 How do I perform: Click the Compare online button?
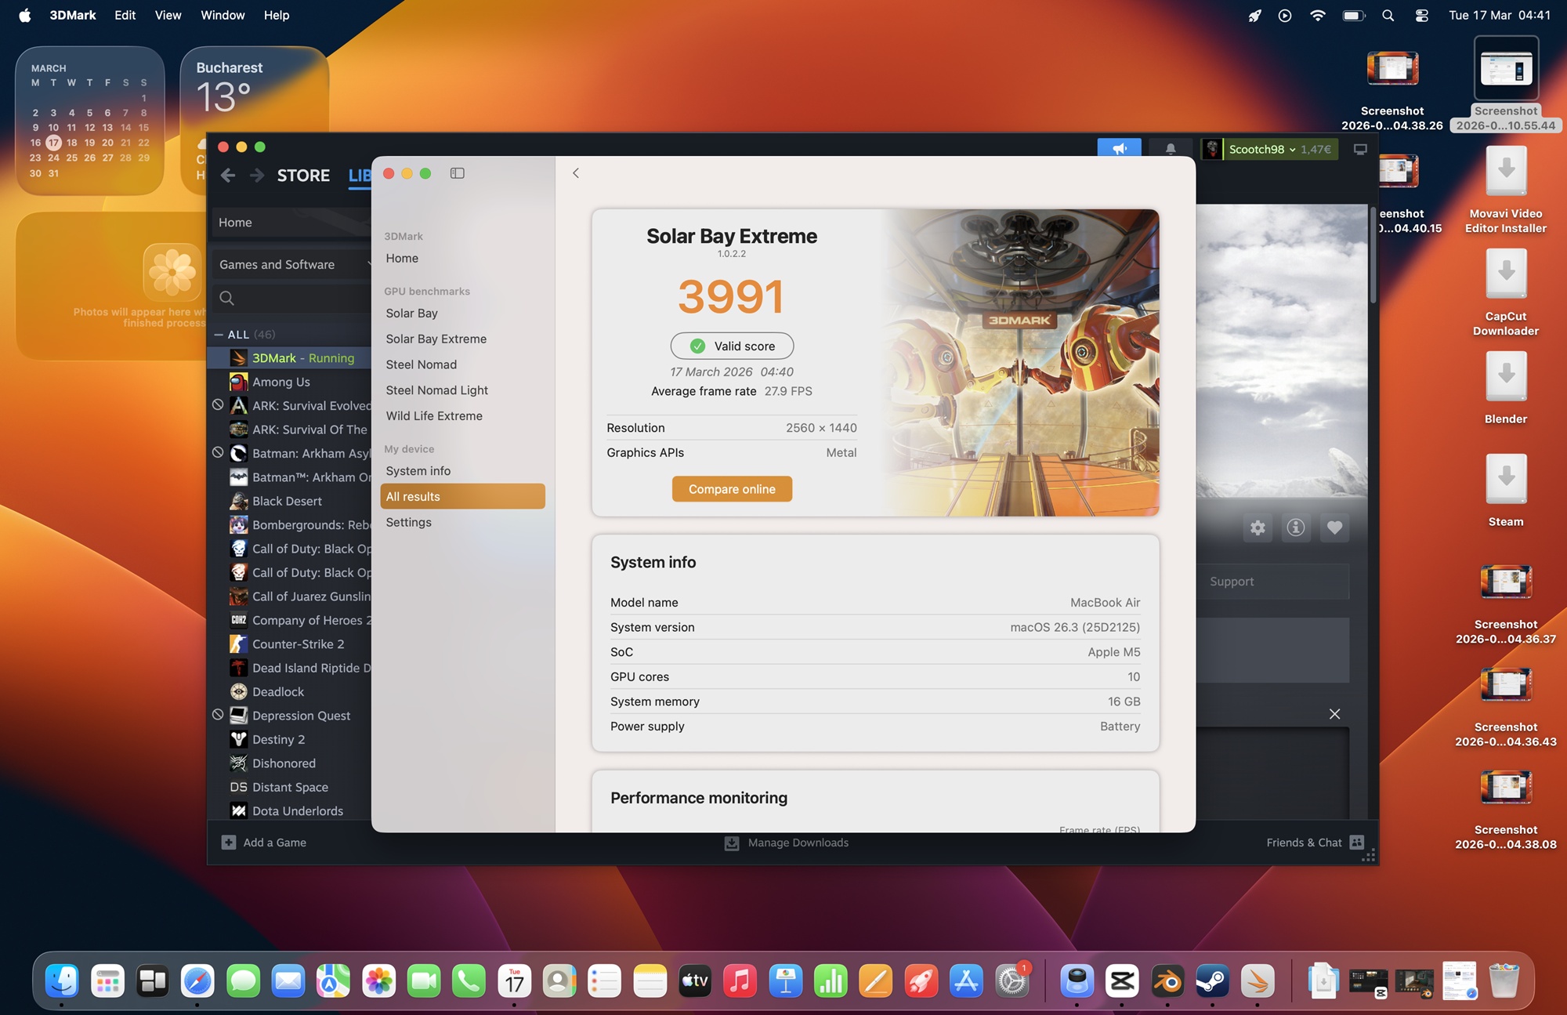coord(732,489)
